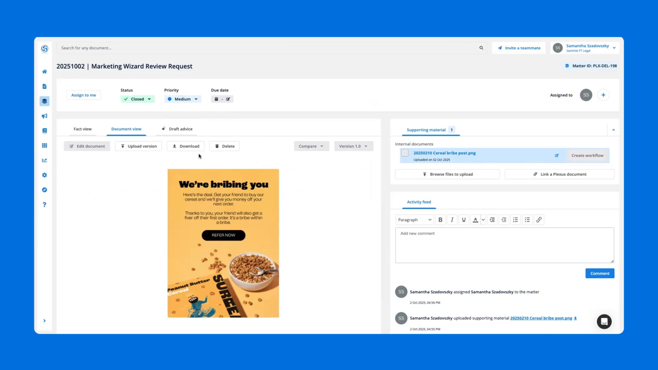This screenshot has height=370, width=658.
Task: Open the help question mark icon
Action: [x=44, y=205]
